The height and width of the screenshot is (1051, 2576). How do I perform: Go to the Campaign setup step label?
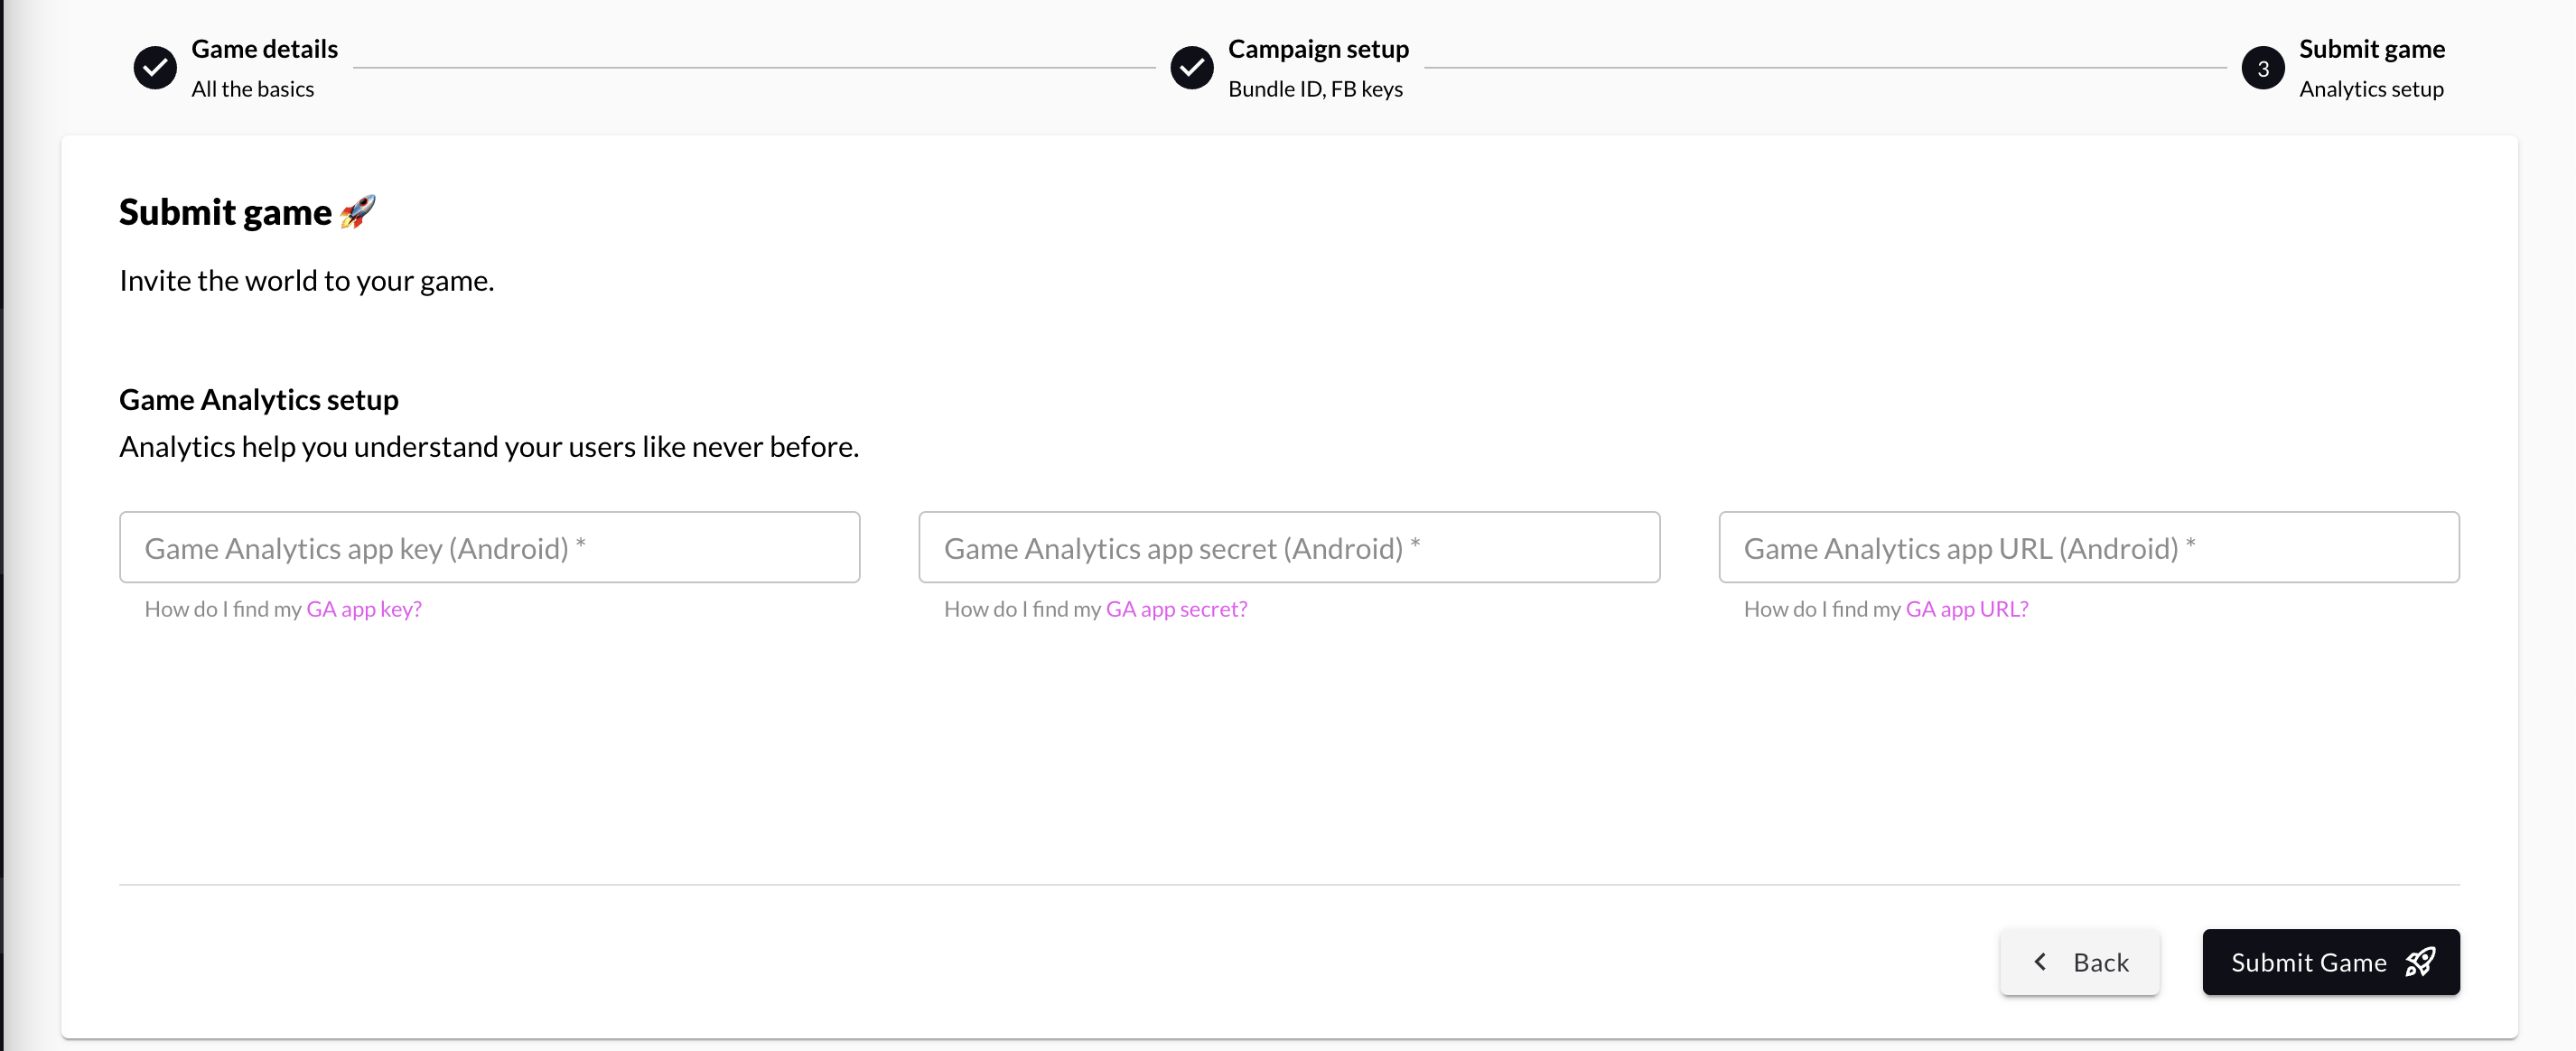[1317, 48]
